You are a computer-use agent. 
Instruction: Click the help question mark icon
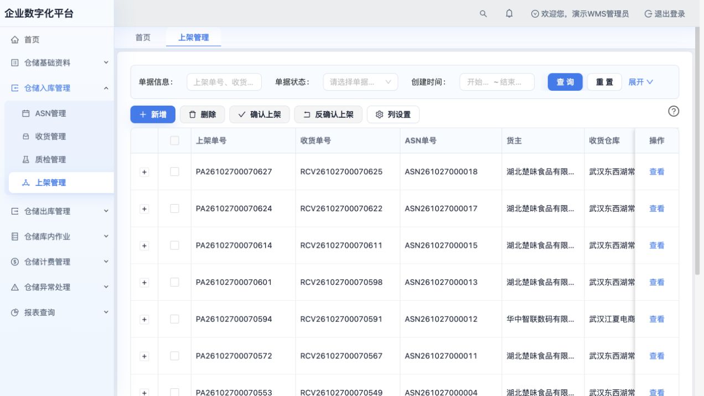pos(674,111)
